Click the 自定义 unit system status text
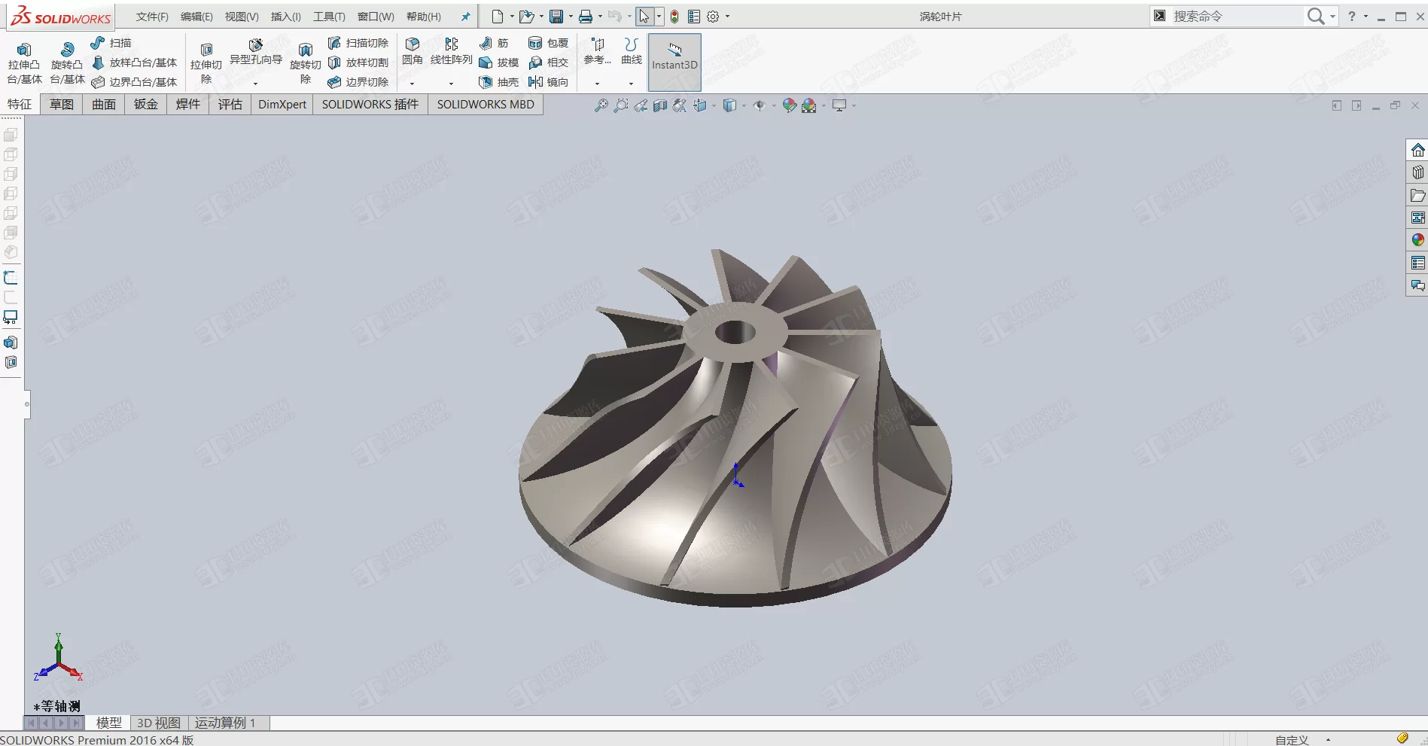The width and height of the screenshot is (1428, 746). pyautogui.click(x=1292, y=740)
